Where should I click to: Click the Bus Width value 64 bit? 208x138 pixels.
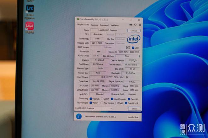click(132, 69)
